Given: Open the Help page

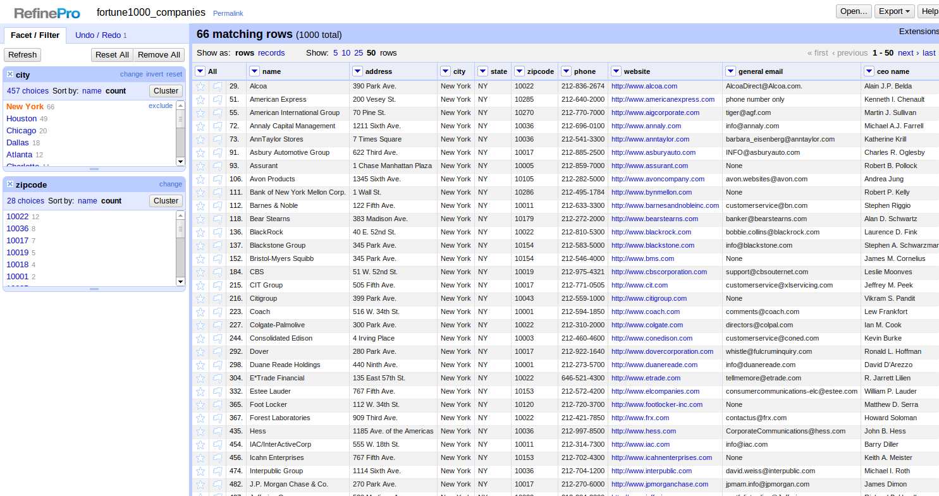Looking at the screenshot, I should (930, 11).
